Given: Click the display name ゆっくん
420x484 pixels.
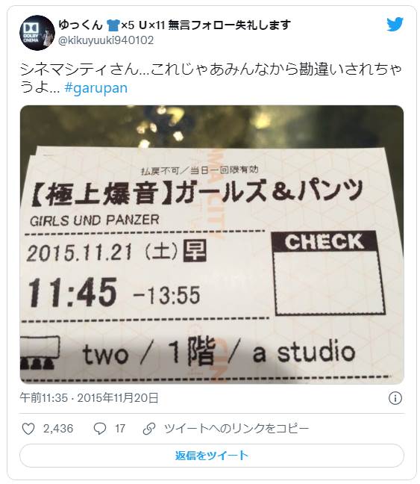Looking at the screenshot, I should [x=80, y=25].
